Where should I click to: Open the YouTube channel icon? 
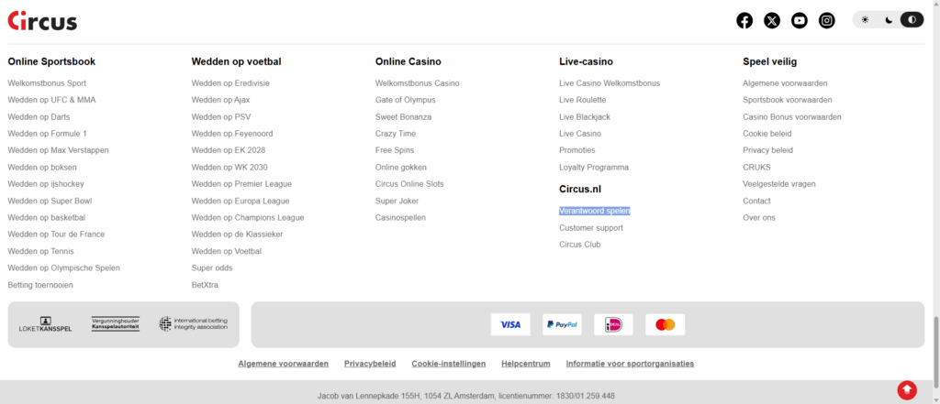800,20
